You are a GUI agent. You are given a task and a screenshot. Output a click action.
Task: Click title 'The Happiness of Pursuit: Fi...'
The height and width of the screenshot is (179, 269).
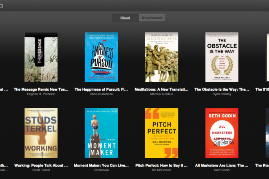[101, 89]
